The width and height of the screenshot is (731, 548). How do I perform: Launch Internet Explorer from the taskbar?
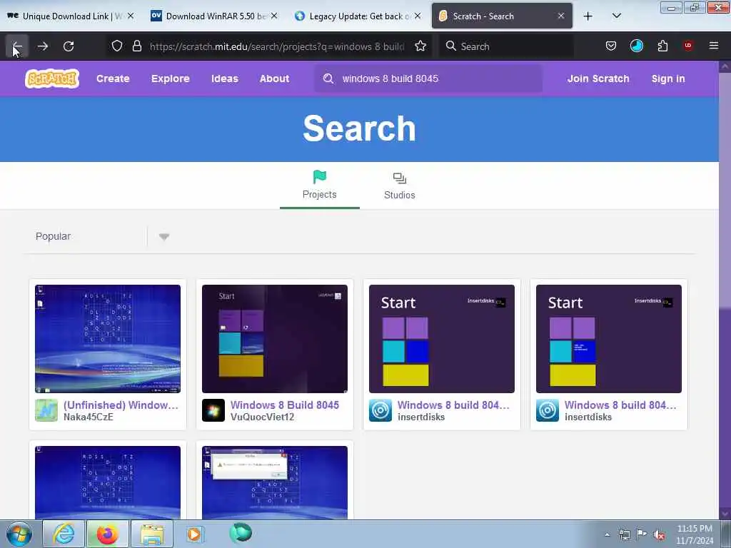tap(64, 534)
